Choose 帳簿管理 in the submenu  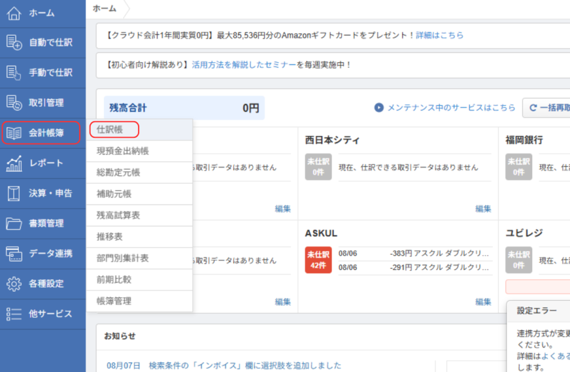click(x=114, y=301)
